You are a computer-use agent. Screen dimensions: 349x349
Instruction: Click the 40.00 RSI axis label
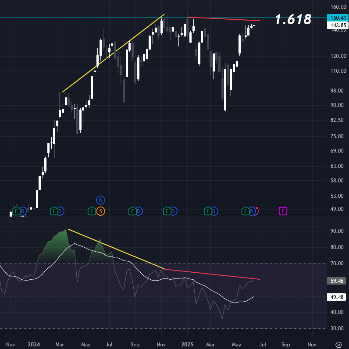point(337,312)
